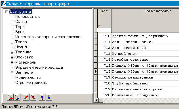Expand the Топливо group
This screenshot has width=179, height=109.
tap(12, 52)
